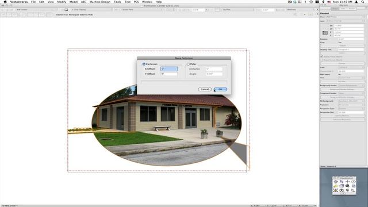Open the Model menu
Screen dimensions: 368x207
74,2
